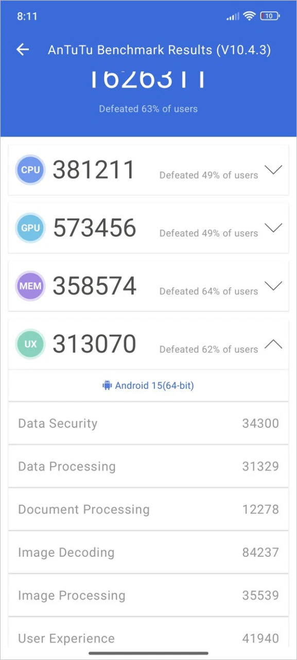Tap the cellular signal icon in status bar
Image resolution: width=297 pixels, height=660 pixels.
tap(232, 16)
